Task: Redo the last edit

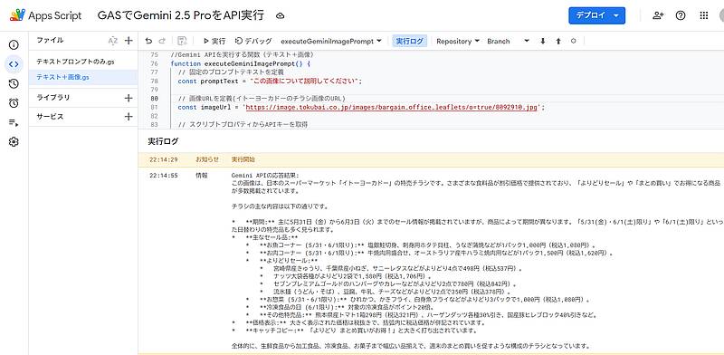Action: (162, 41)
